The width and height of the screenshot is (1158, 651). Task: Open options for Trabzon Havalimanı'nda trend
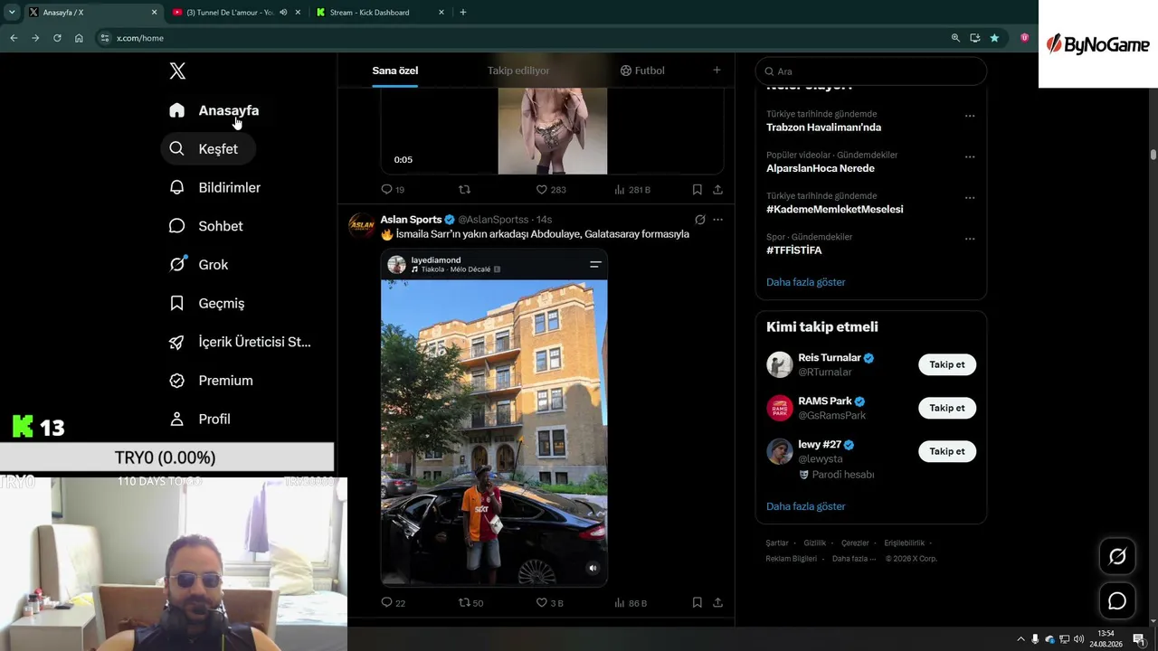(970, 116)
